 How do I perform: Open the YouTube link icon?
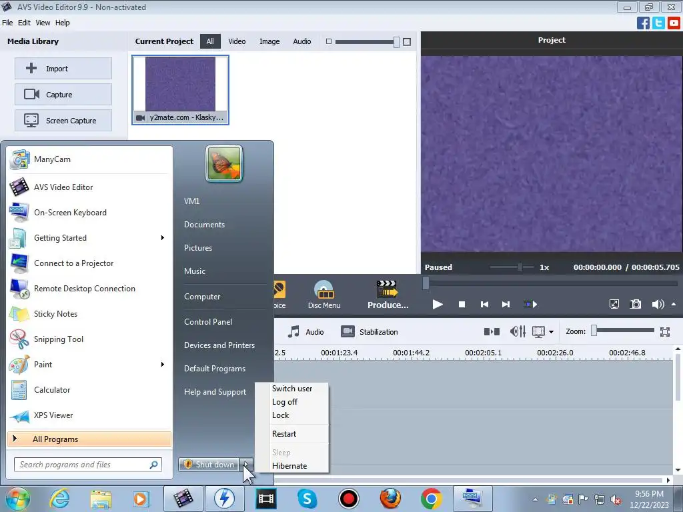[674, 23]
